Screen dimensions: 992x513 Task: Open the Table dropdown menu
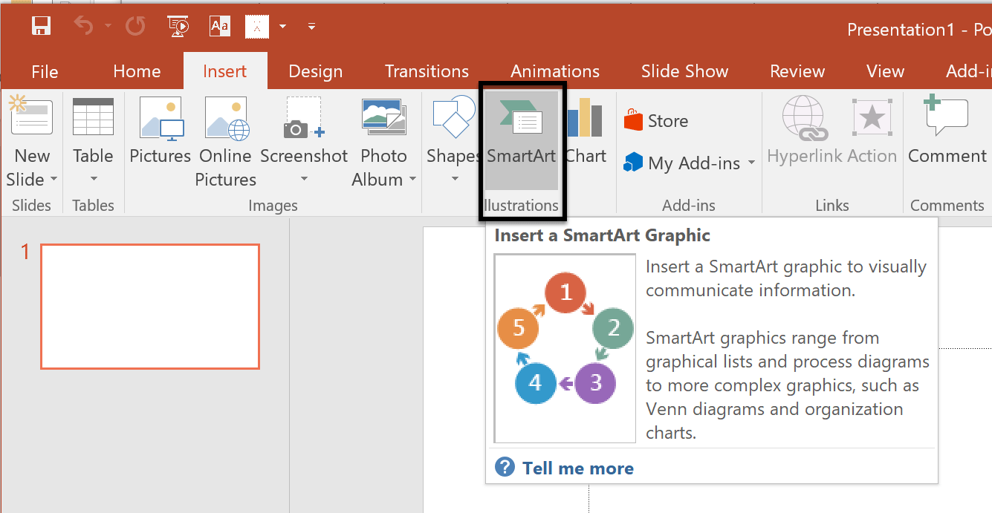point(94,179)
